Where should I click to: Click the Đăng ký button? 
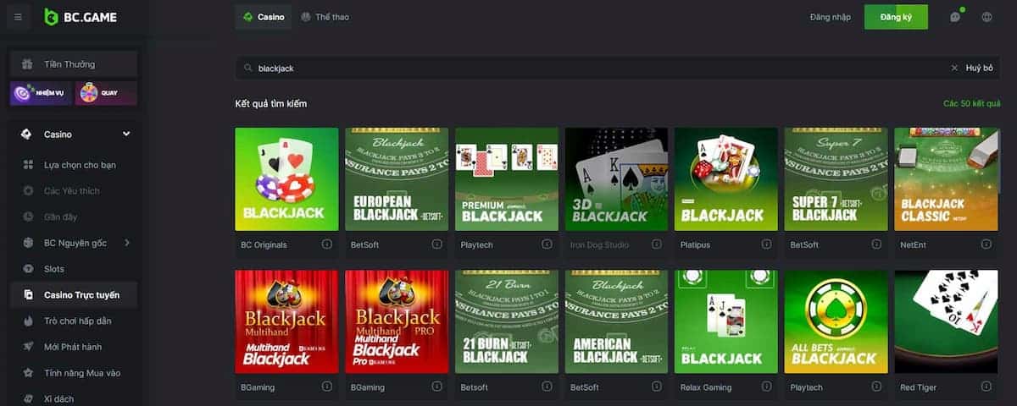(896, 17)
